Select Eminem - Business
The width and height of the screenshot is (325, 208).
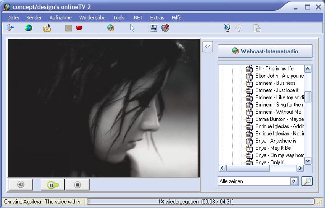(275, 83)
